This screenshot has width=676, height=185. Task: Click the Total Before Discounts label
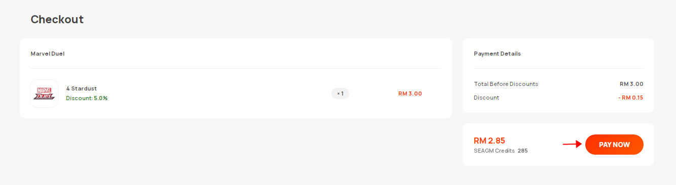click(x=506, y=84)
